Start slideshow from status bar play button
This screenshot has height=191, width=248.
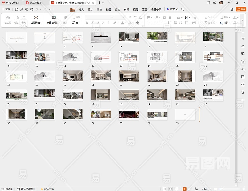(184, 189)
